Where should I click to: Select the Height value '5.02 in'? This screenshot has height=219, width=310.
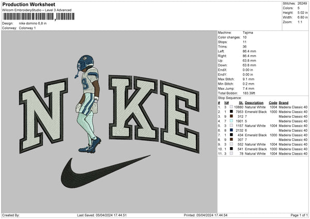tap(302, 12)
